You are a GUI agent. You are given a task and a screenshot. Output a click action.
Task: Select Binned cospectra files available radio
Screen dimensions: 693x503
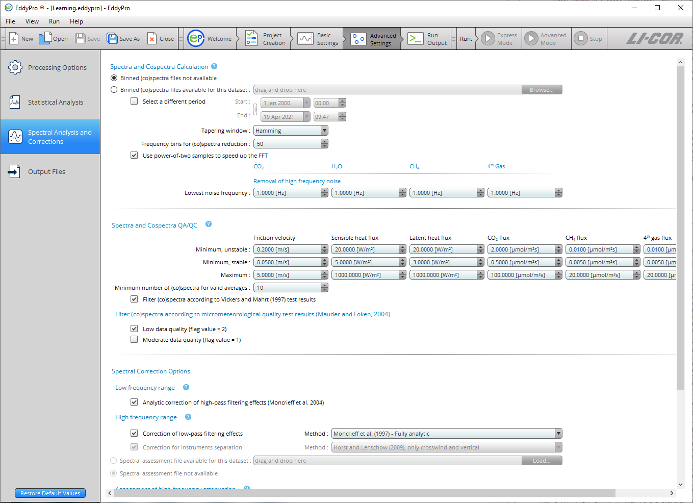tap(114, 90)
